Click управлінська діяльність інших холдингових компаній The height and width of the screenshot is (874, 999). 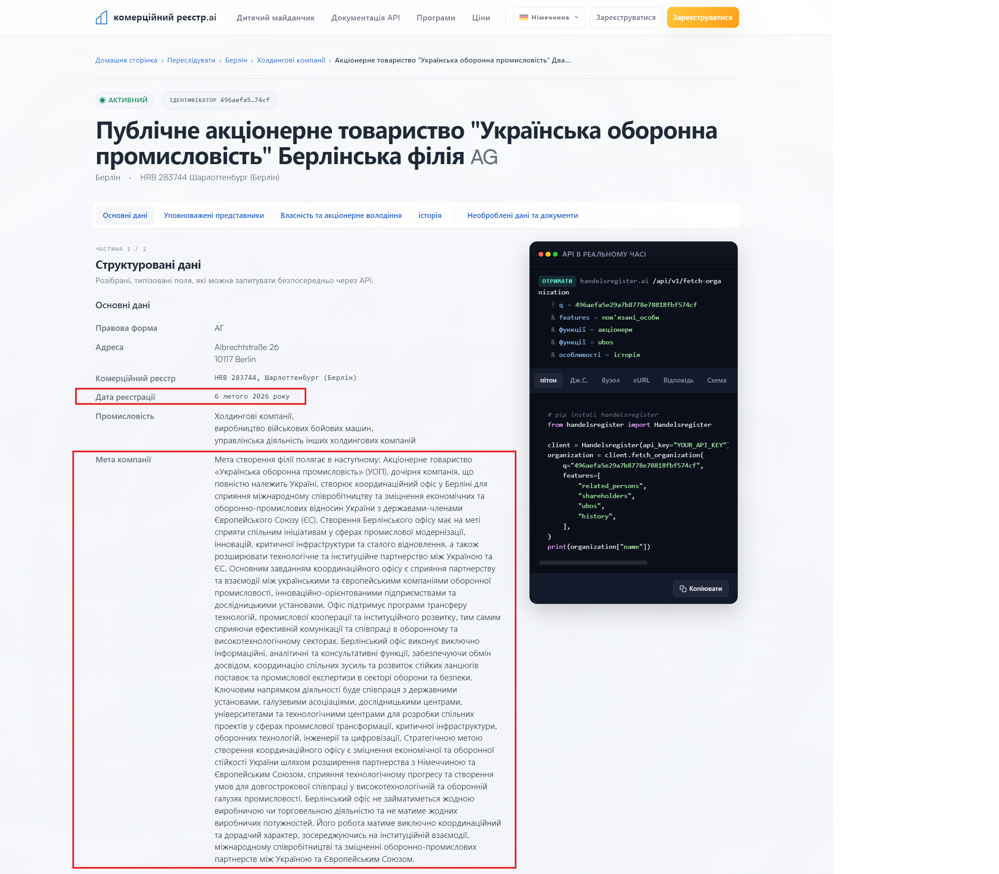pyautogui.click(x=315, y=440)
